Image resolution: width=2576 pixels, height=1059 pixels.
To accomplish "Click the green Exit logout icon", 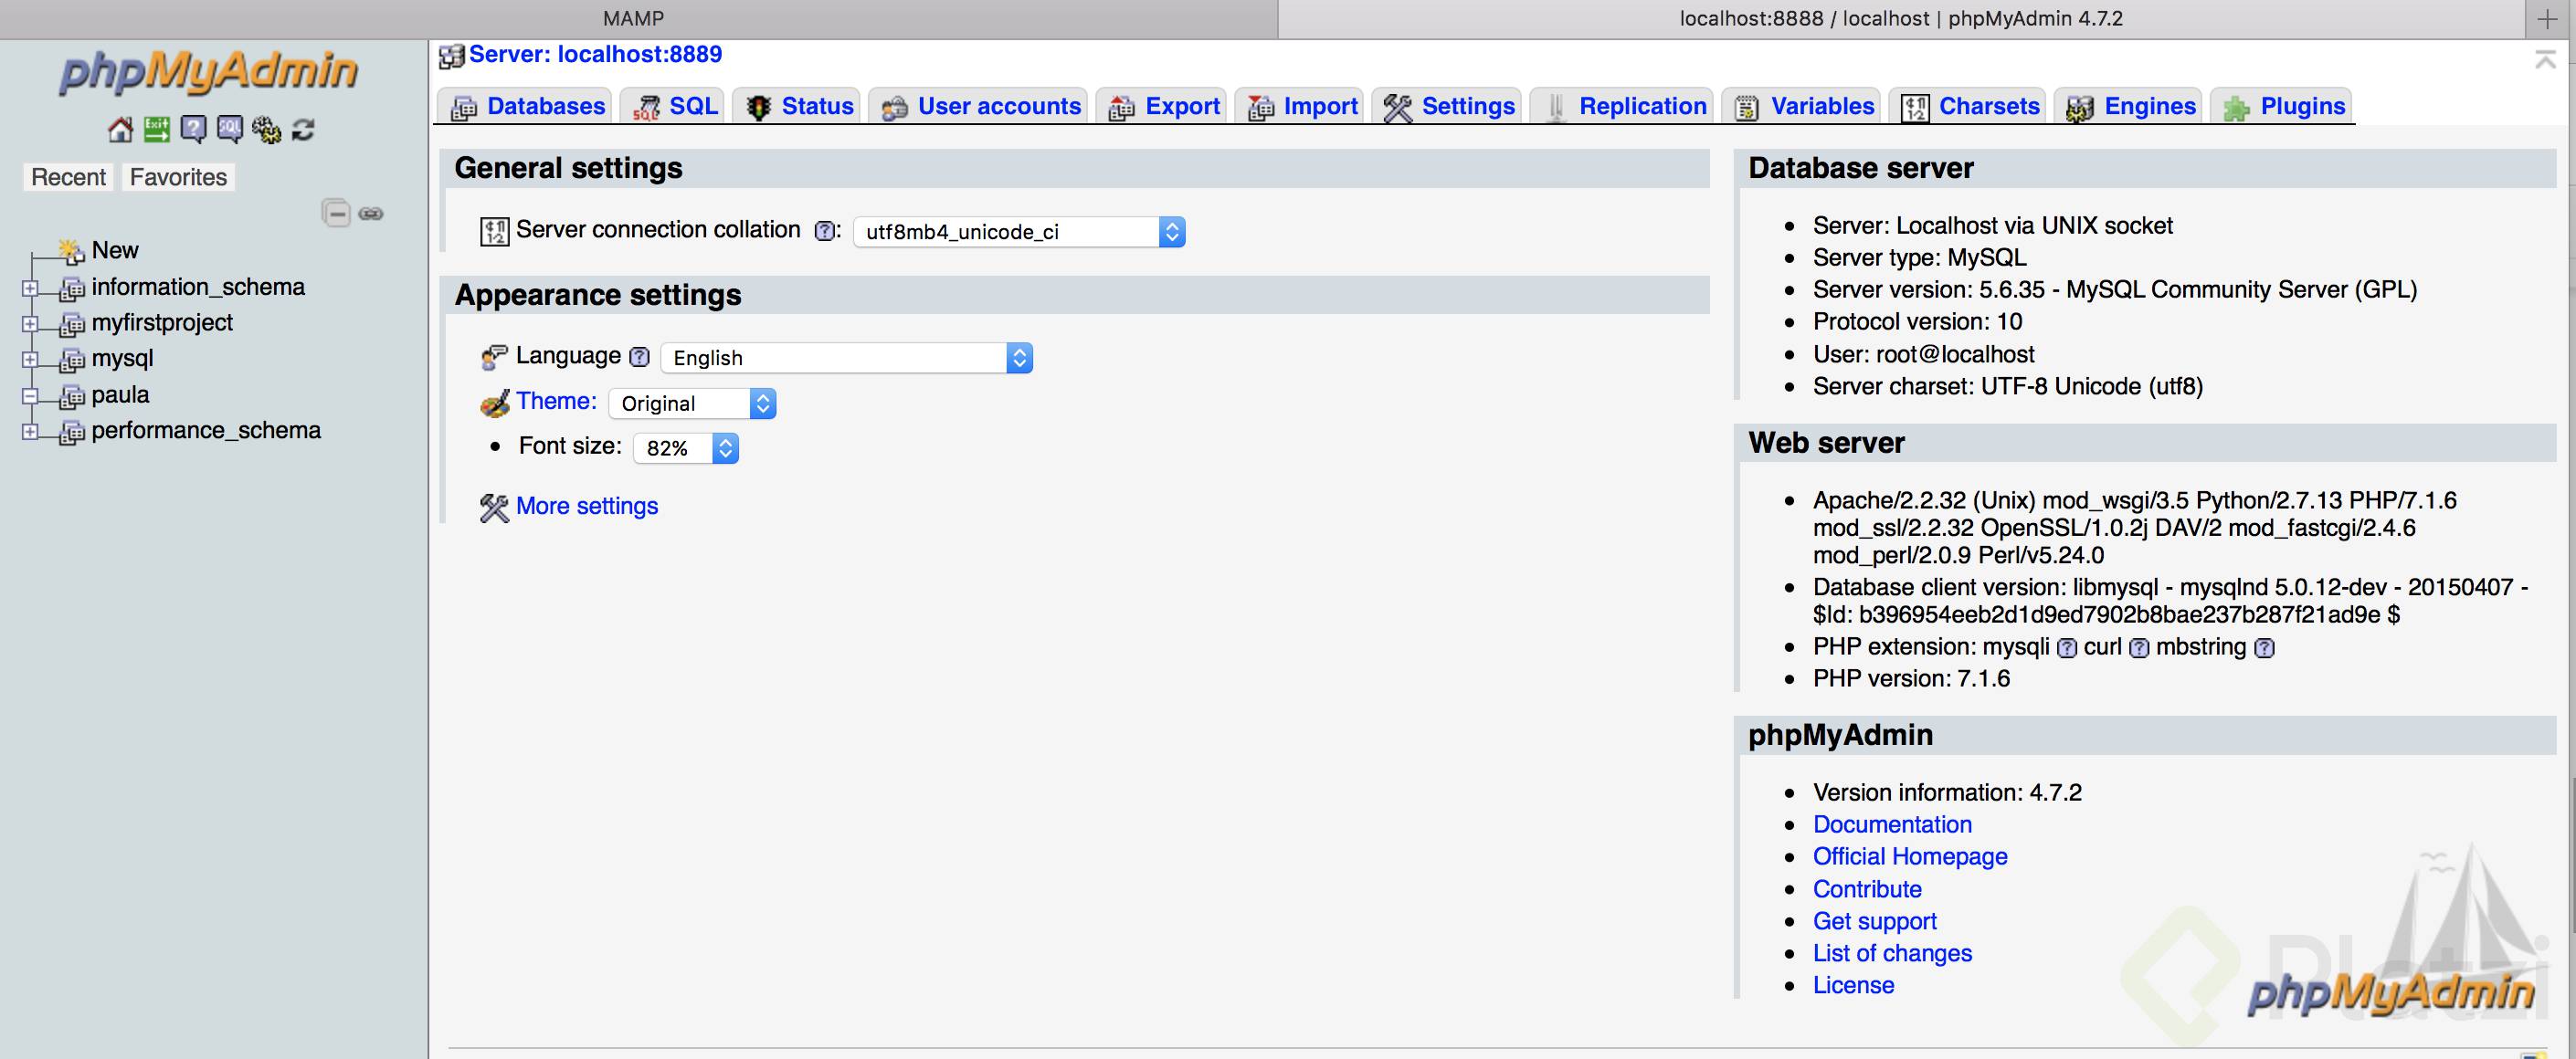I will [x=157, y=129].
